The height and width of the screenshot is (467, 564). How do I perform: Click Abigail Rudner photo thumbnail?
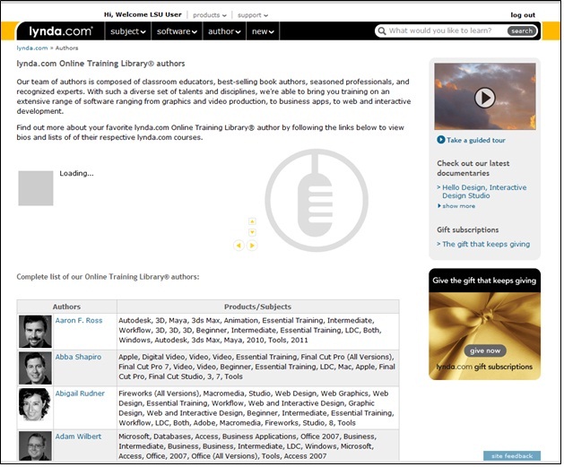tap(35, 404)
